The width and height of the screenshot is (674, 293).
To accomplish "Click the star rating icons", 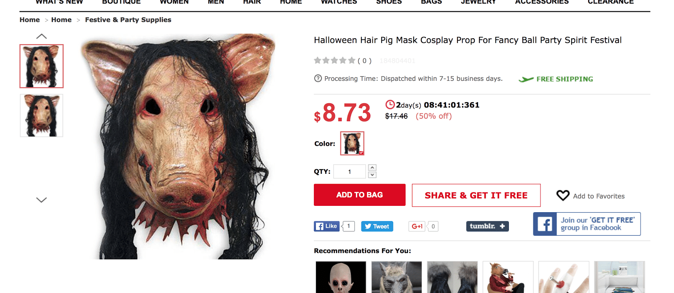I will pos(334,61).
